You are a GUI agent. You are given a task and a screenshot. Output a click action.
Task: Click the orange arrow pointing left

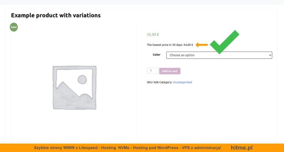pos(202,45)
